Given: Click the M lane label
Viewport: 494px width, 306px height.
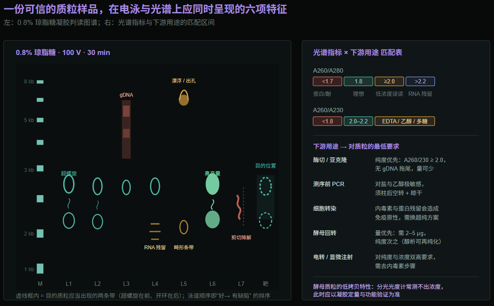Looking at the screenshot, I should pyautogui.click(x=40, y=284).
